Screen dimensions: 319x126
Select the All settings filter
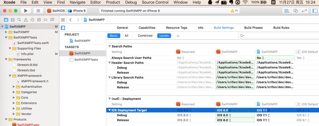127,36
